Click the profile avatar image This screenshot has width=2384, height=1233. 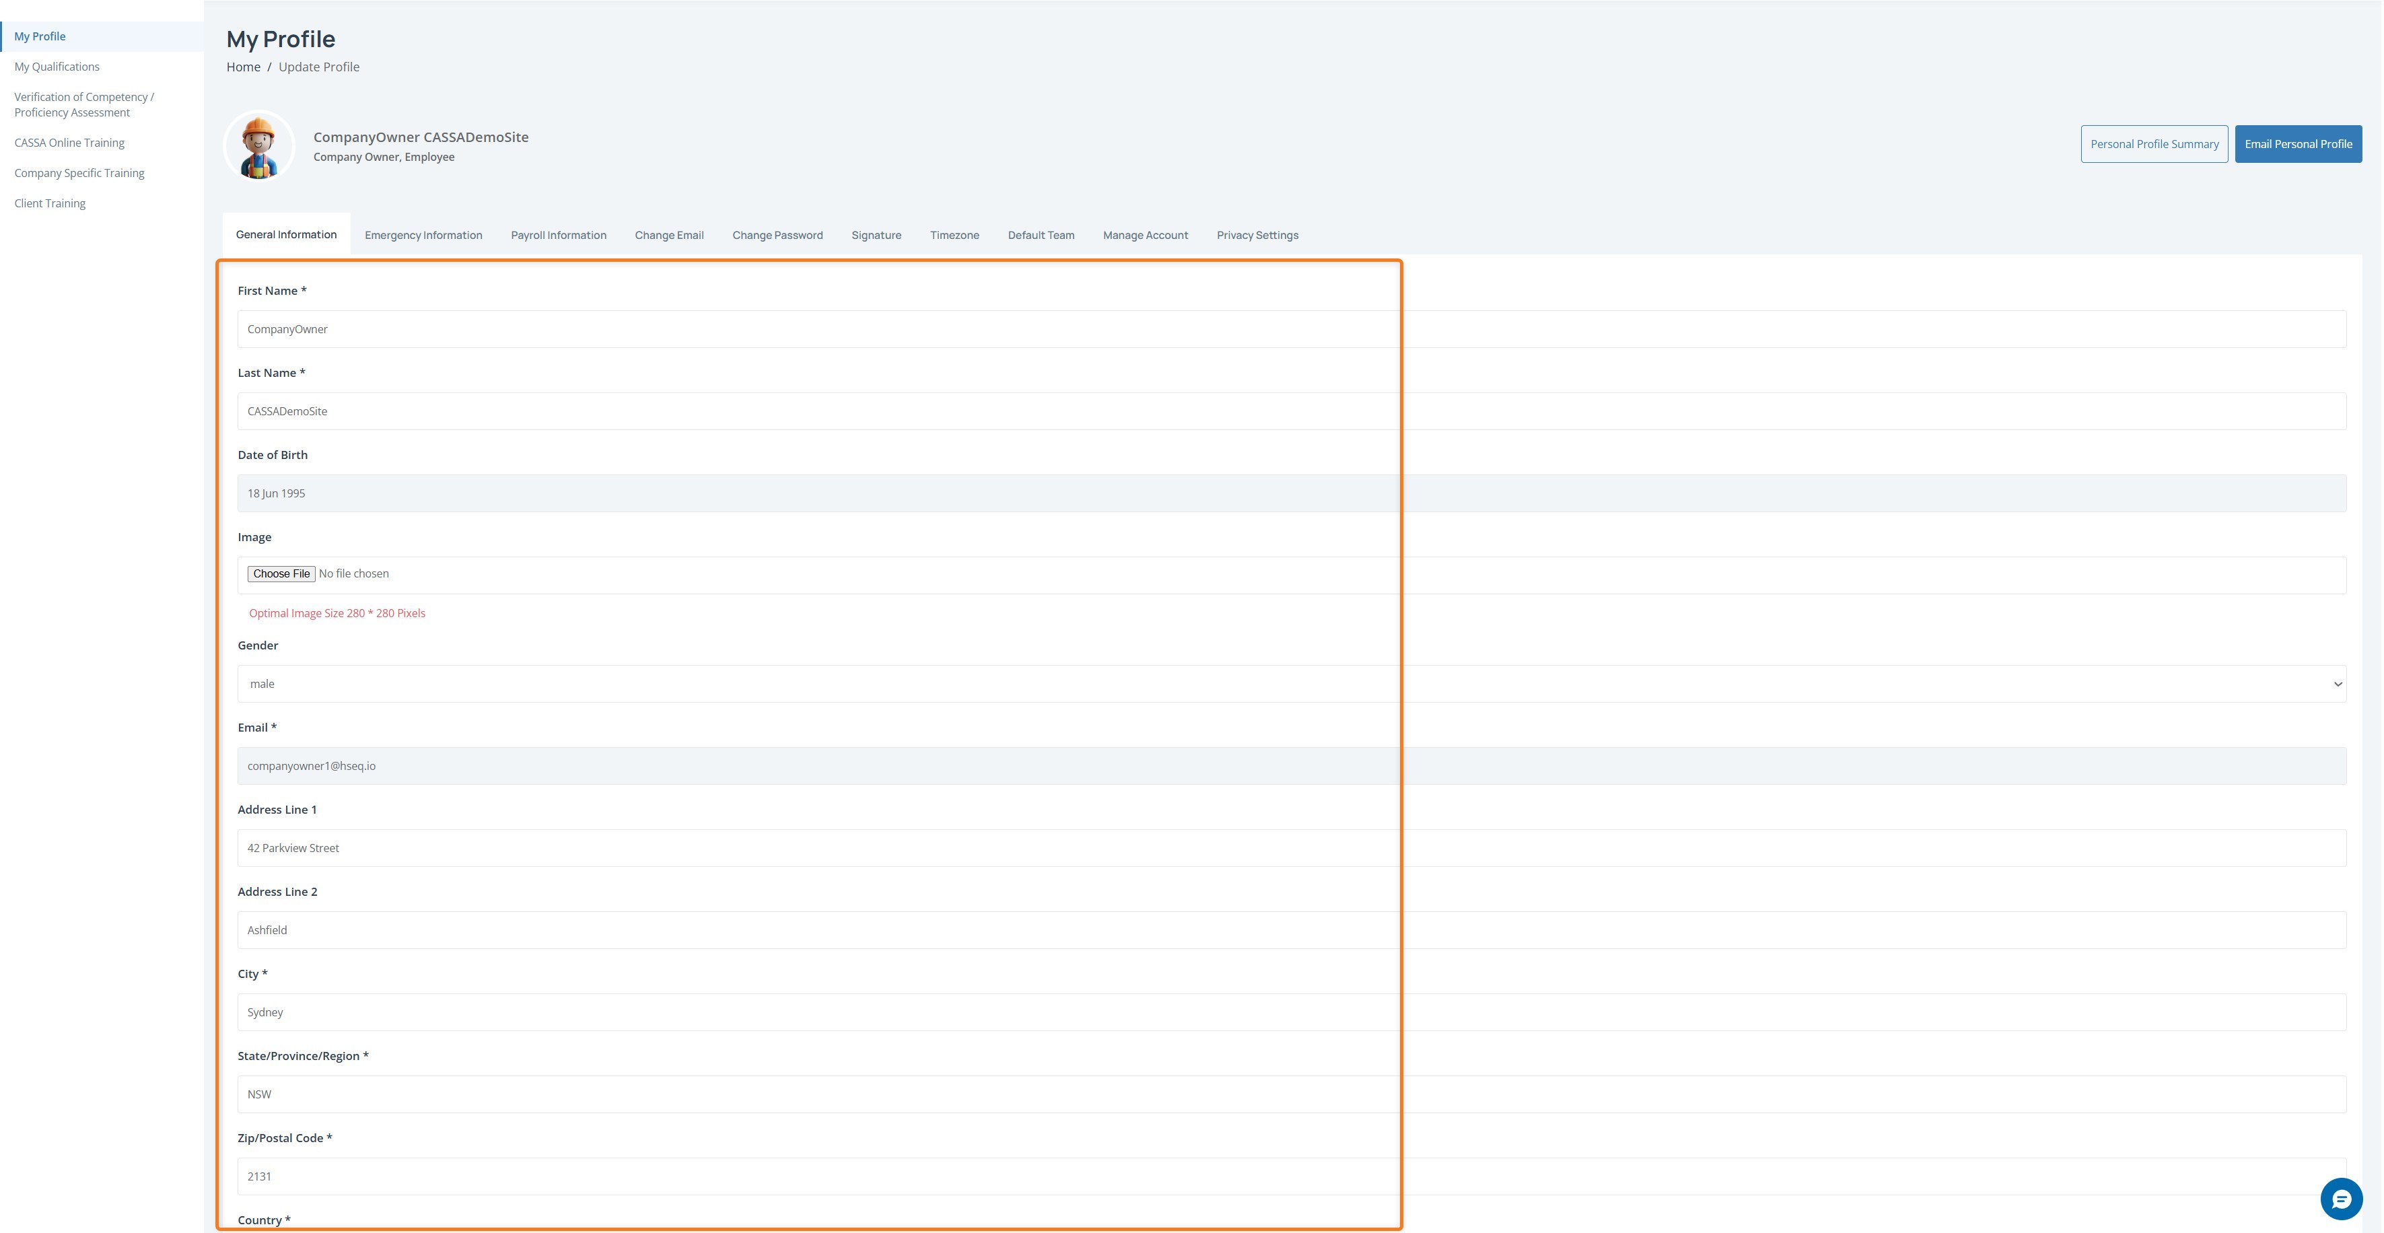(259, 146)
